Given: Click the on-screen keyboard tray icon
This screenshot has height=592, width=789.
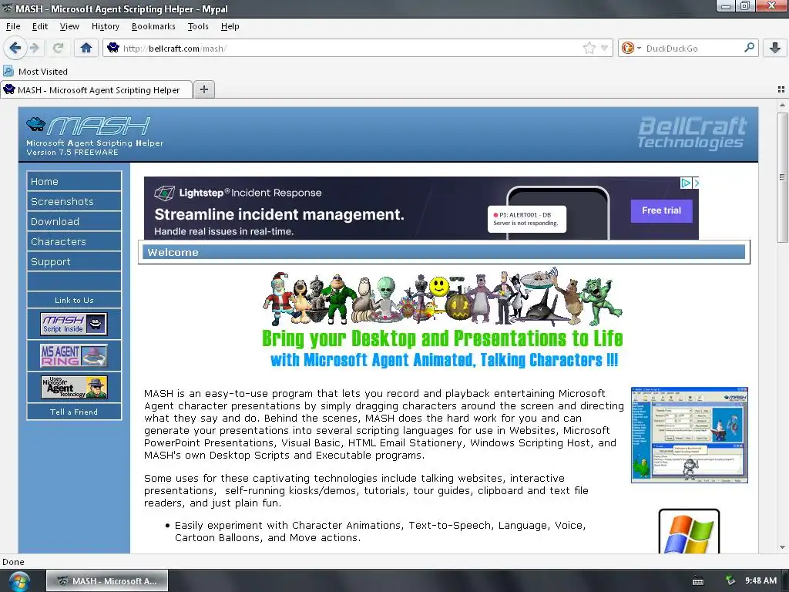Looking at the screenshot, I should (x=698, y=581).
